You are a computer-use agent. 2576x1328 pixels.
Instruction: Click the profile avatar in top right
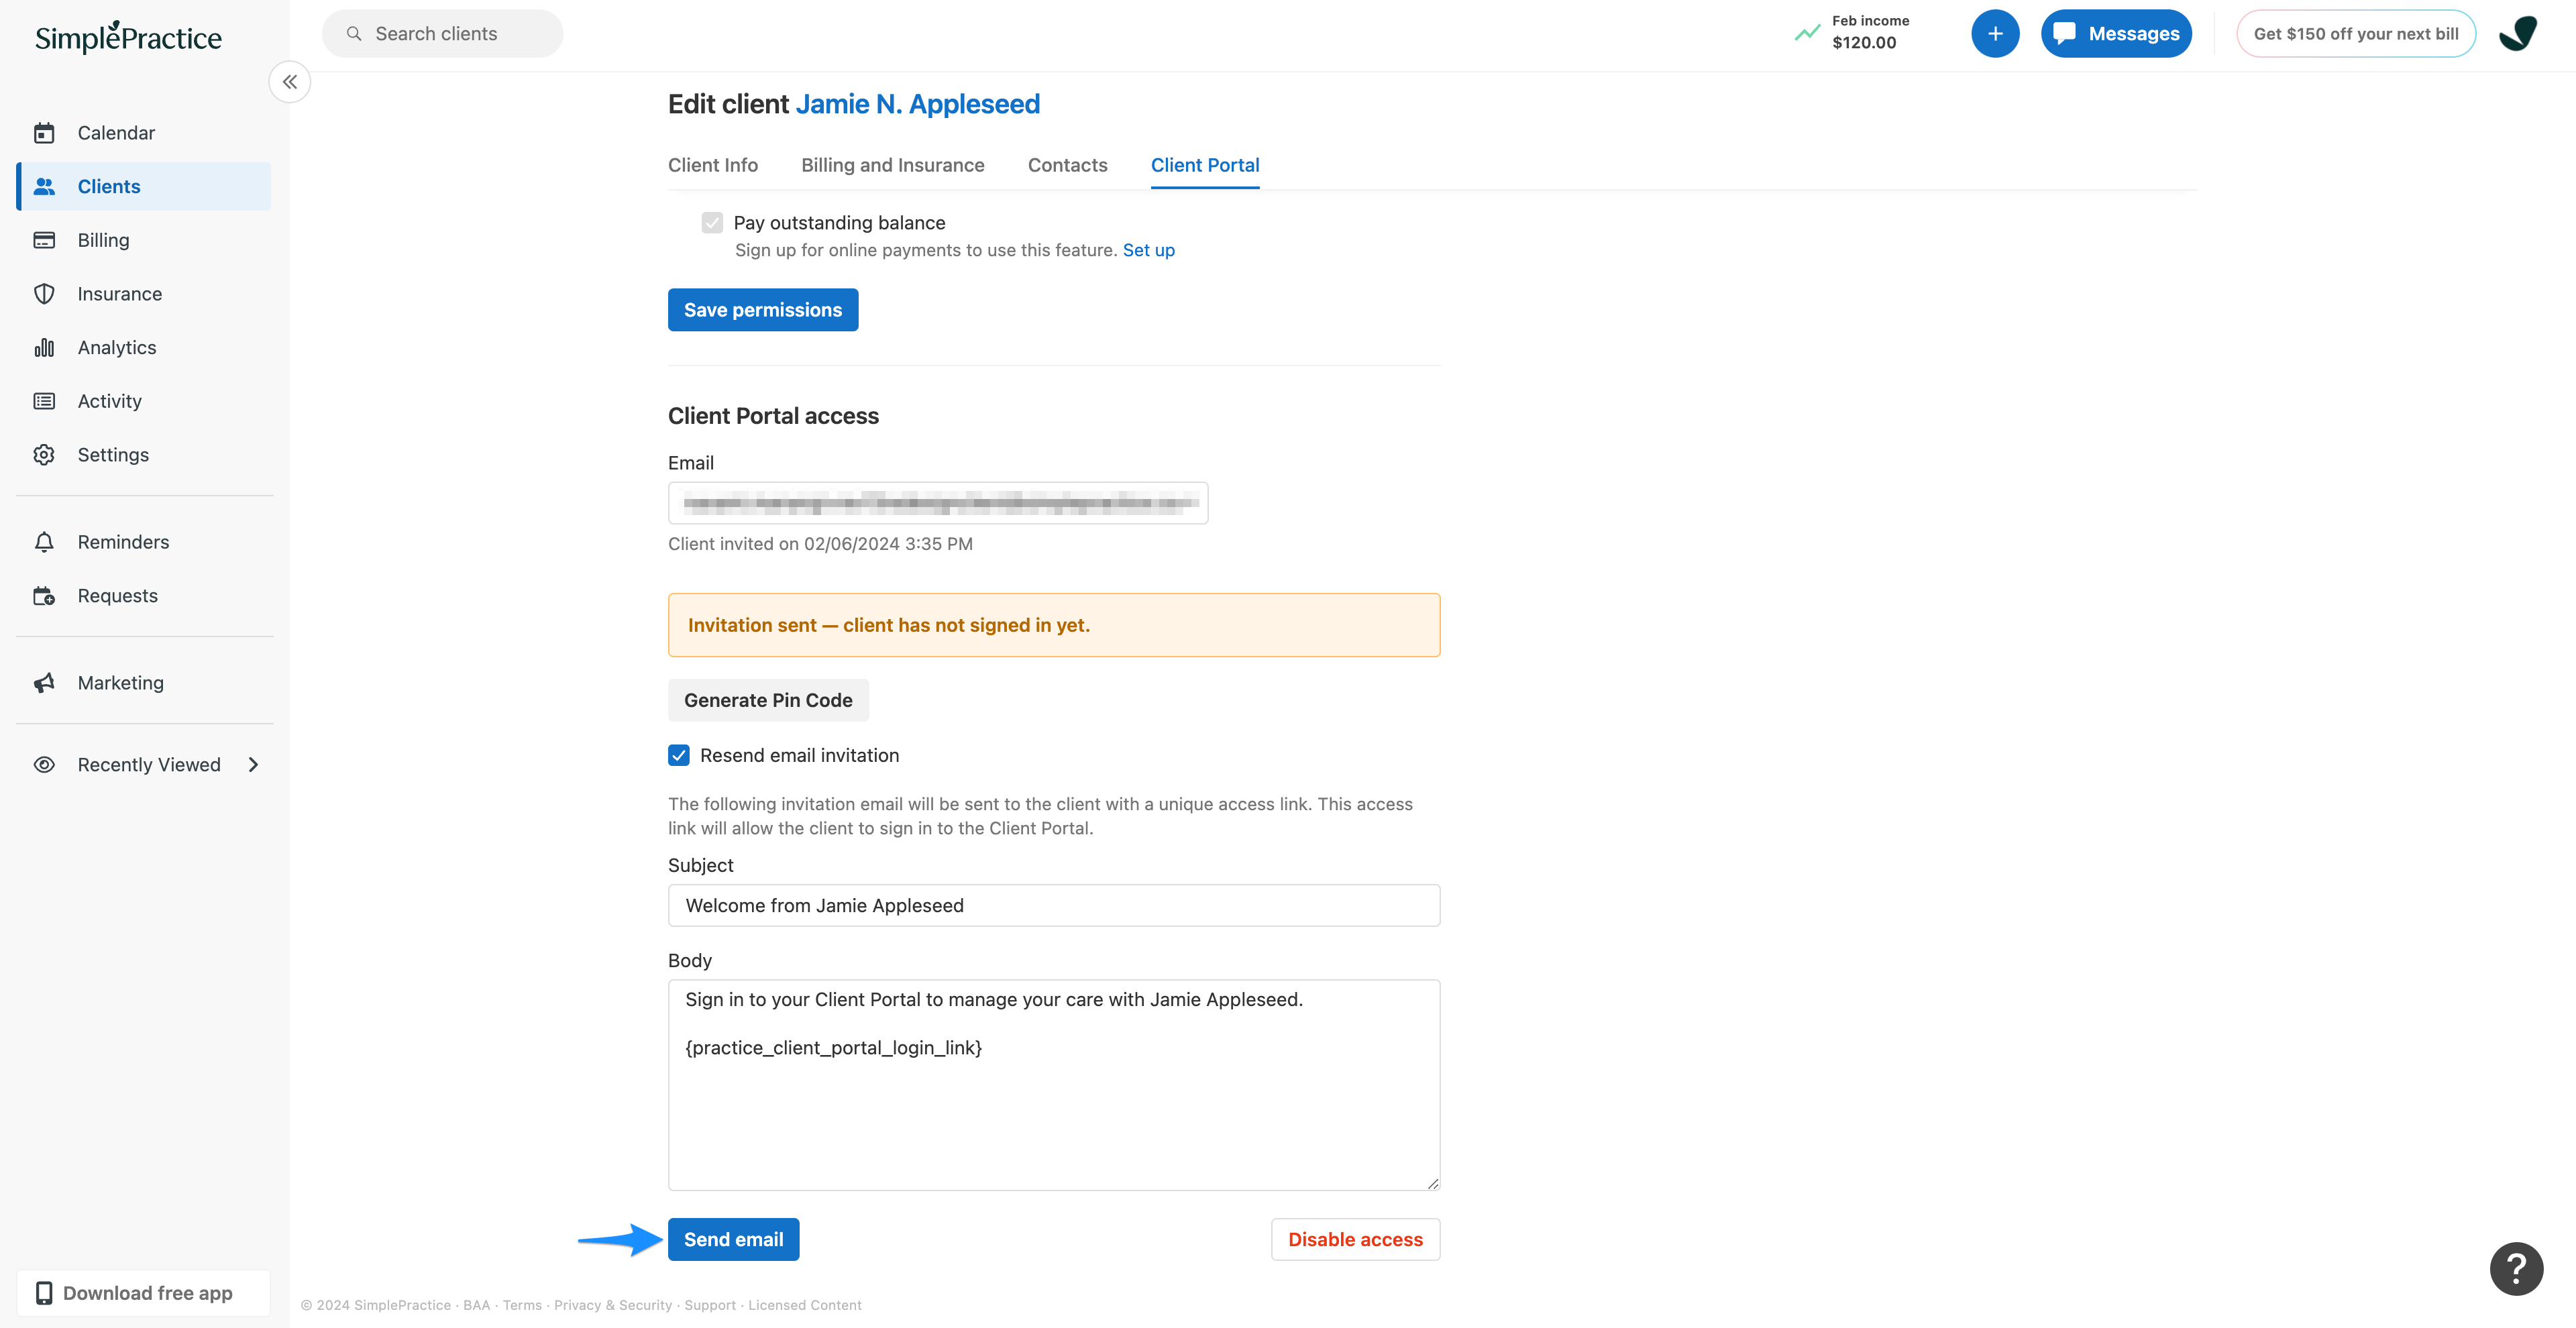[x=2517, y=34]
